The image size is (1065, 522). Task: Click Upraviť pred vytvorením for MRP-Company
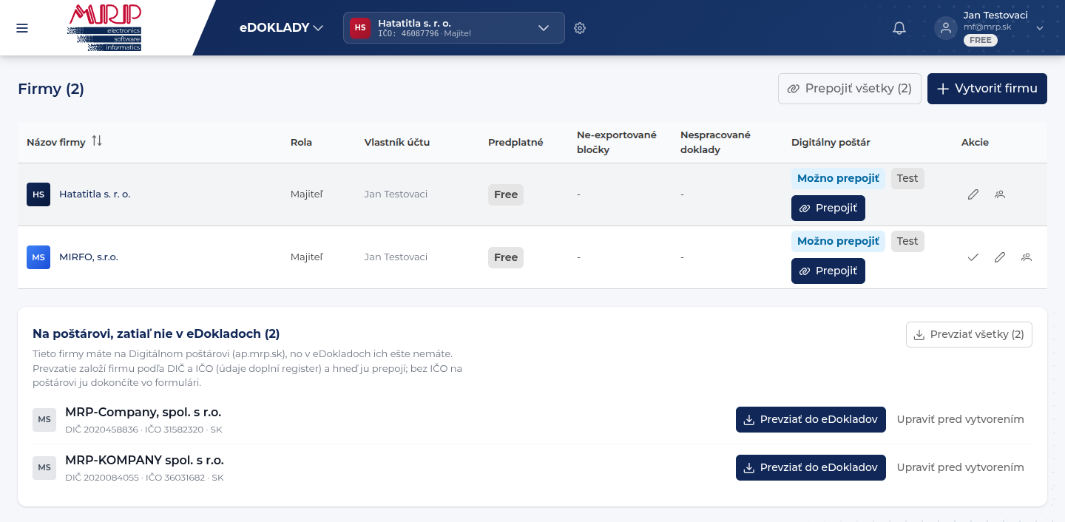click(960, 419)
